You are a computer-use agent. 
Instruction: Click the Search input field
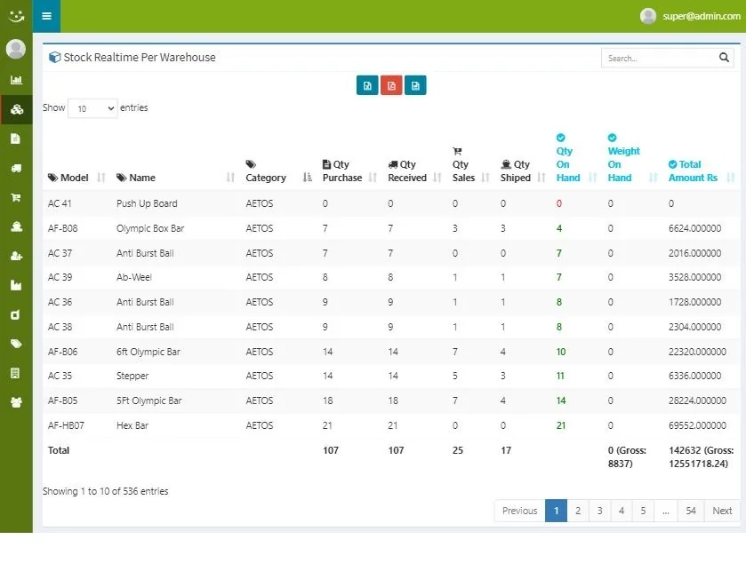[659, 58]
